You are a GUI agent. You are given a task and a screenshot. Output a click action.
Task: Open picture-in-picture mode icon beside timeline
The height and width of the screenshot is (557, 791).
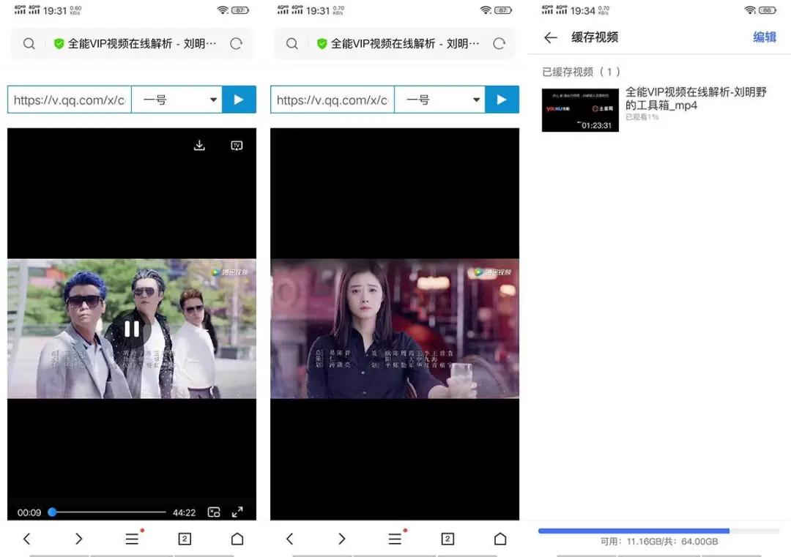coord(213,512)
